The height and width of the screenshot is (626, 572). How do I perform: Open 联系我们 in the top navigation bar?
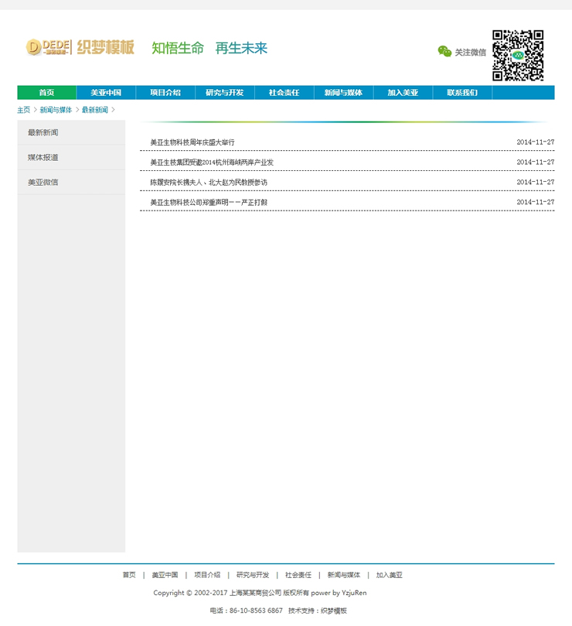tap(461, 93)
